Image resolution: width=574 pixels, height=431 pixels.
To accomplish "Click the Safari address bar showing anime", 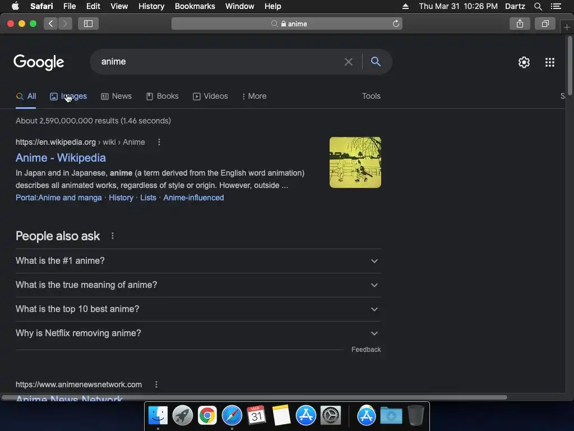I will tap(287, 24).
